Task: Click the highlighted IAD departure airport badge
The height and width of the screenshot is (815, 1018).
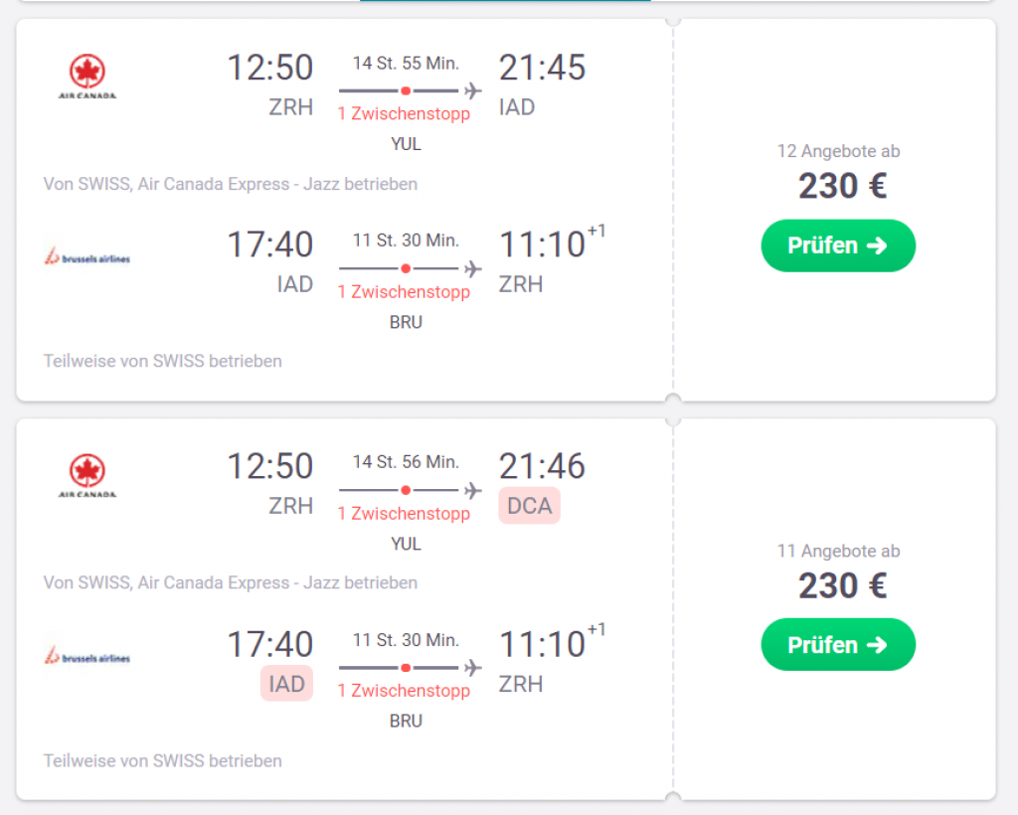Action: pyautogui.click(x=286, y=684)
